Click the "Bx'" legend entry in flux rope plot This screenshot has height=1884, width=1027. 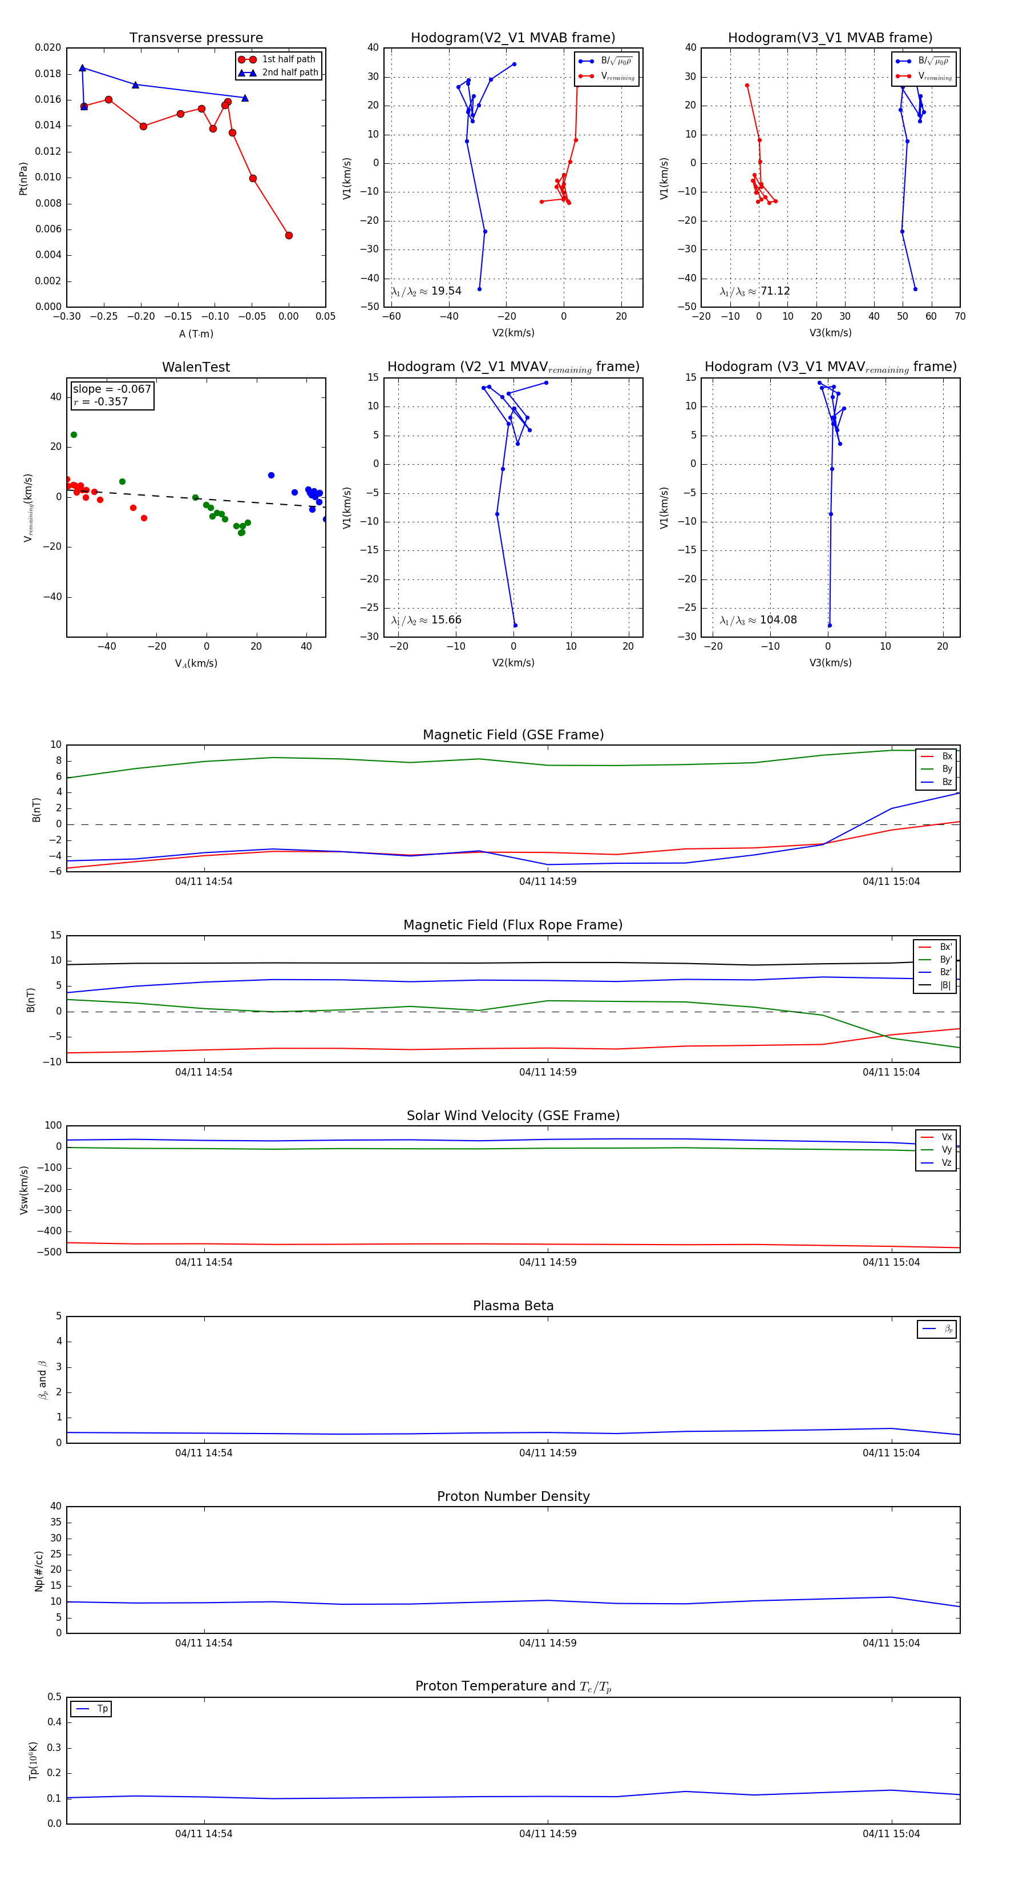(x=936, y=947)
